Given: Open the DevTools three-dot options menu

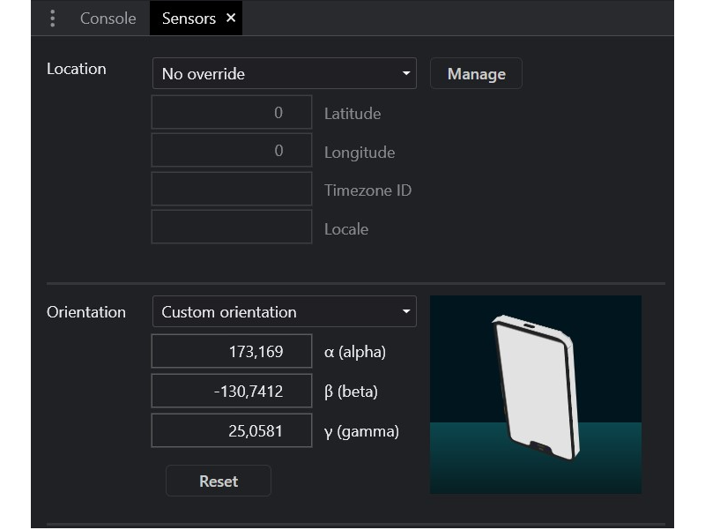Looking at the screenshot, I should pyautogui.click(x=52, y=17).
